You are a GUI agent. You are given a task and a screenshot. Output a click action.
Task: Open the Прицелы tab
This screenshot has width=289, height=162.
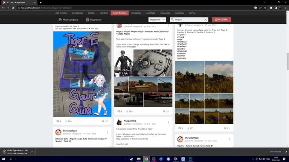tap(136, 13)
